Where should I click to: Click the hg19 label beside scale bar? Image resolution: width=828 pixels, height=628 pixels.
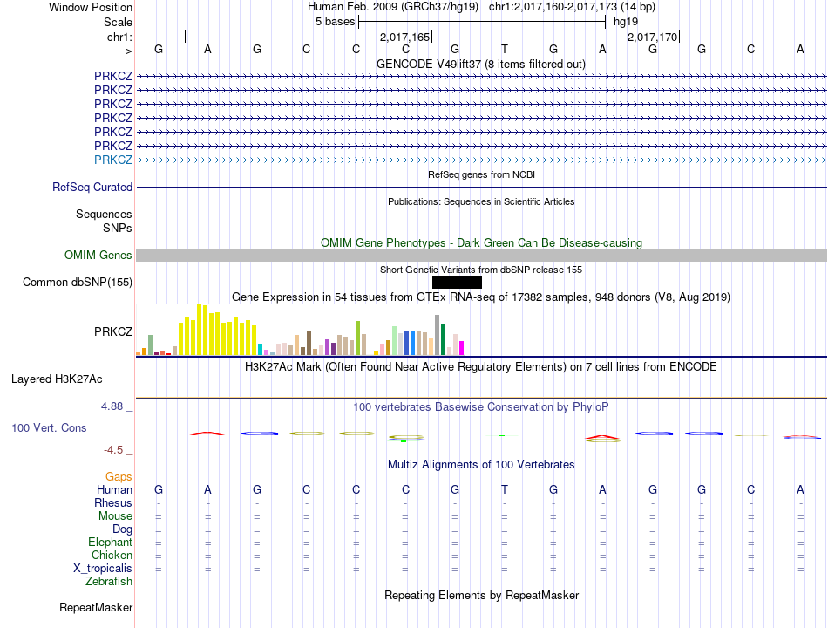pos(626,22)
